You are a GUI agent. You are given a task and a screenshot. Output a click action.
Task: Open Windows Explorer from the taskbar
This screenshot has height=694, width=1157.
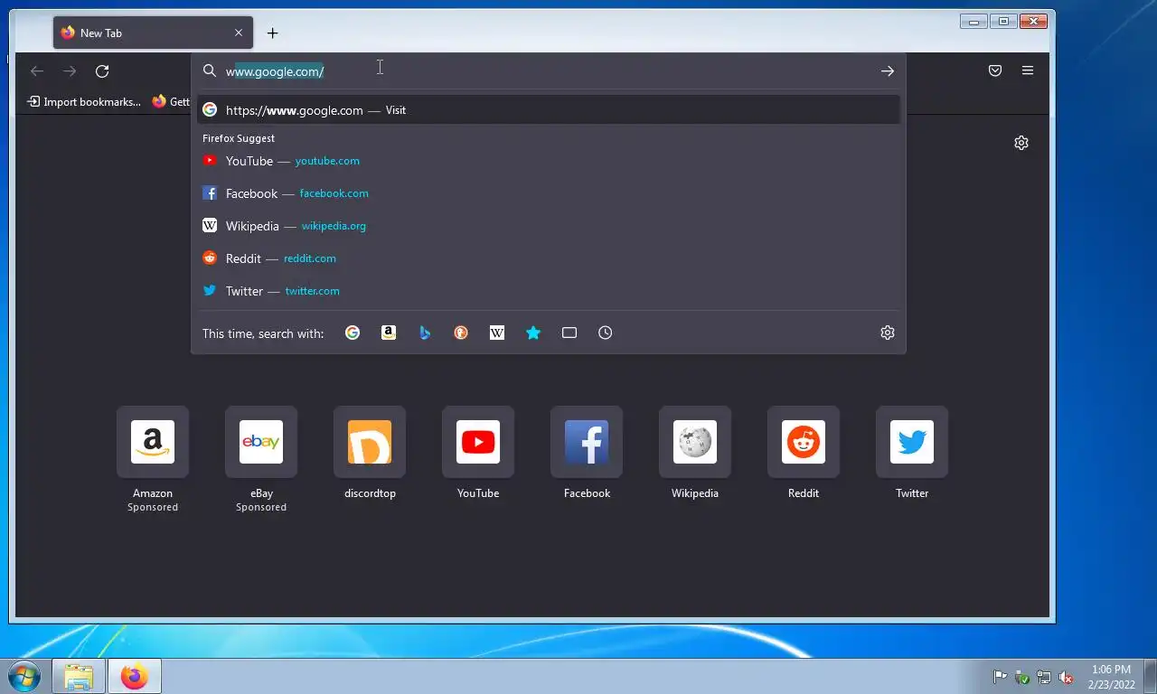(79, 677)
